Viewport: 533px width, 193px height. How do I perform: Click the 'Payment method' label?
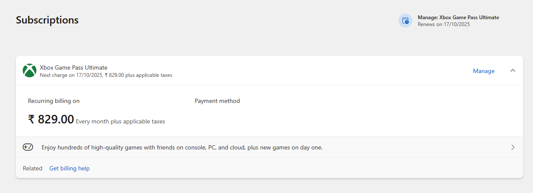[217, 101]
